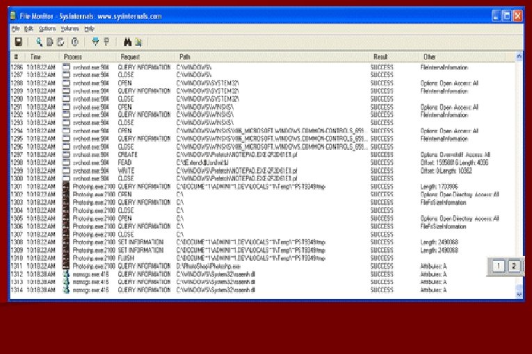Sort by the Time column header
The image size is (532, 354).
coord(42,57)
